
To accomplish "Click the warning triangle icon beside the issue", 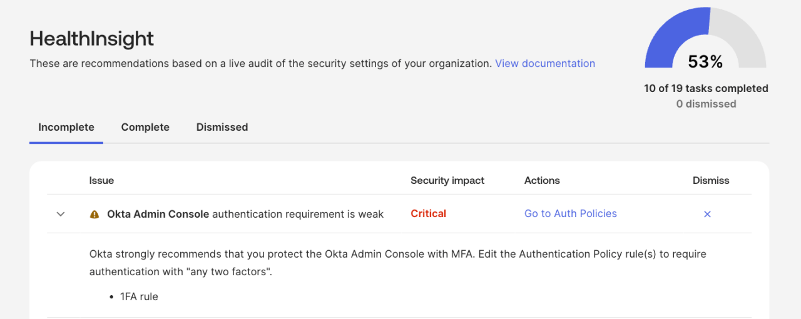I will coord(94,214).
